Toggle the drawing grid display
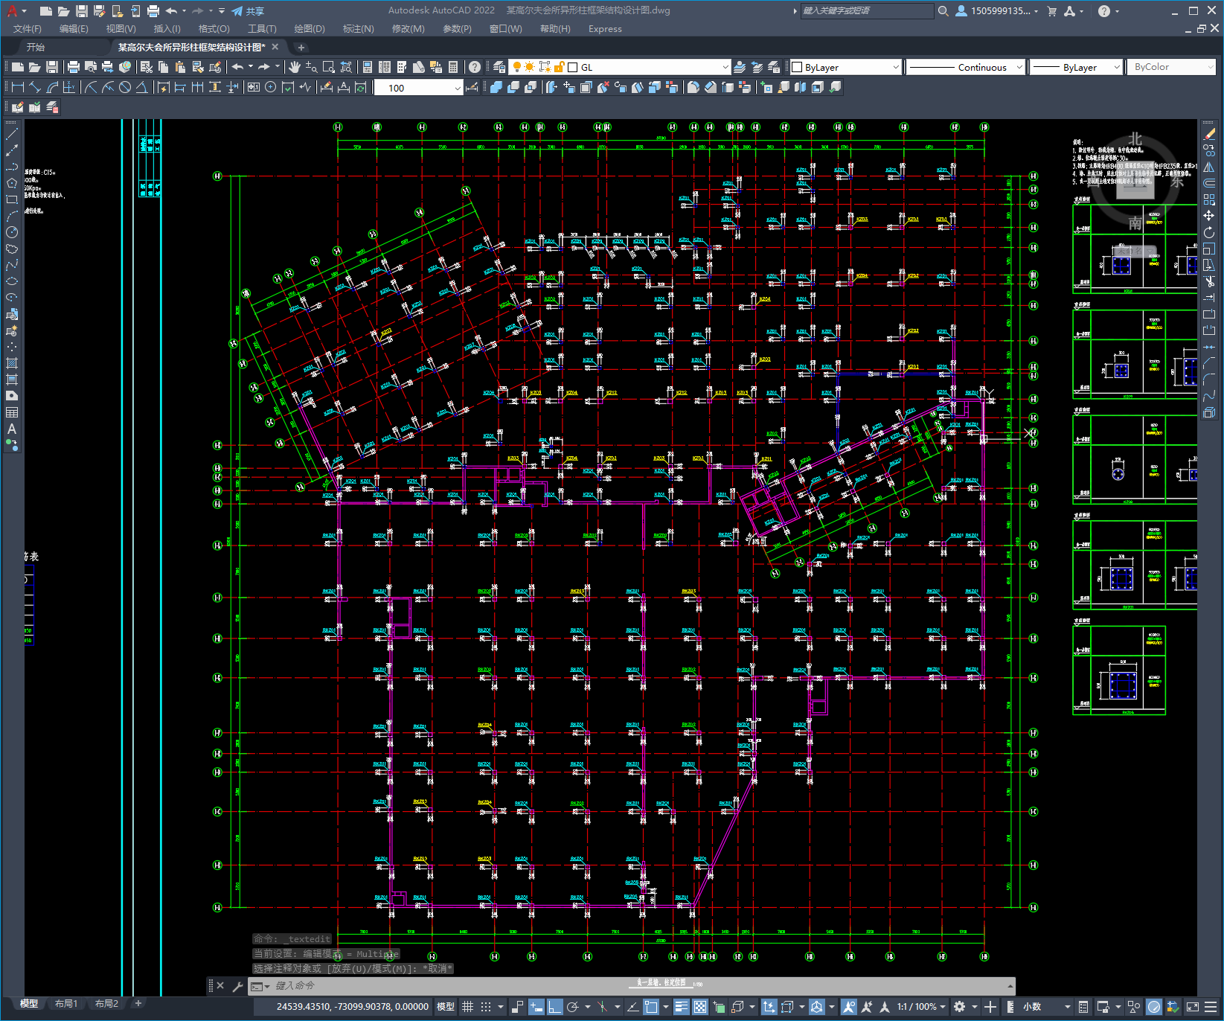Viewport: 1224px width, 1021px height. (467, 1007)
